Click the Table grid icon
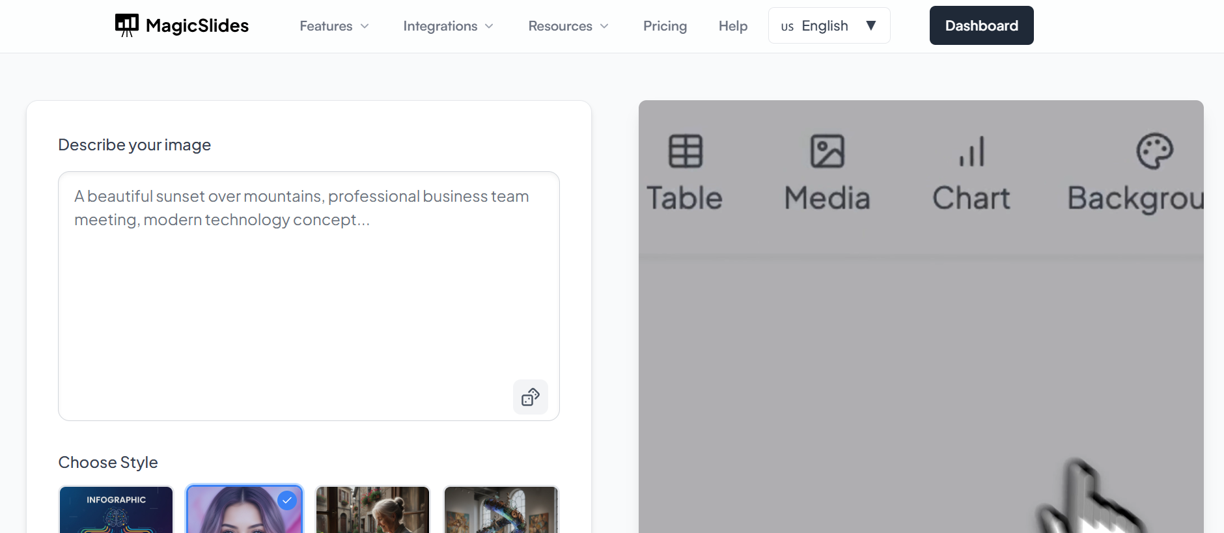Viewport: 1224px width, 533px height. click(x=686, y=151)
